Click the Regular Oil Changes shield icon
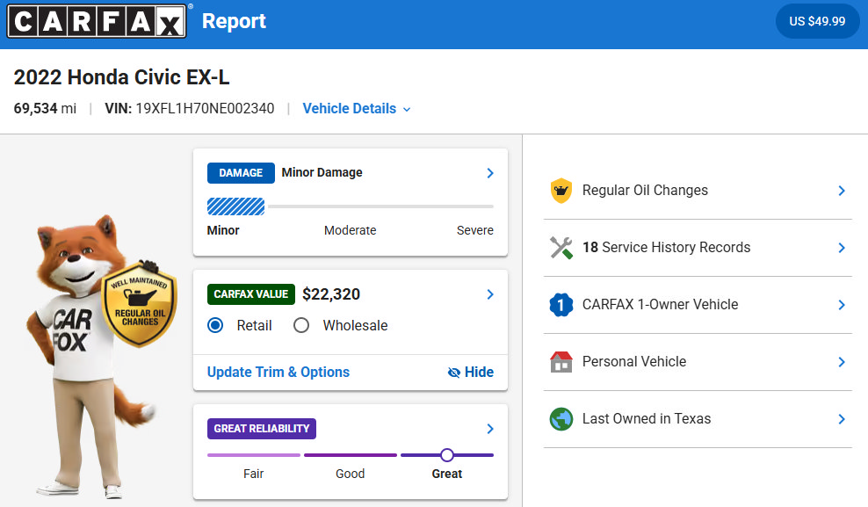The width and height of the screenshot is (868, 507). click(561, 191)
